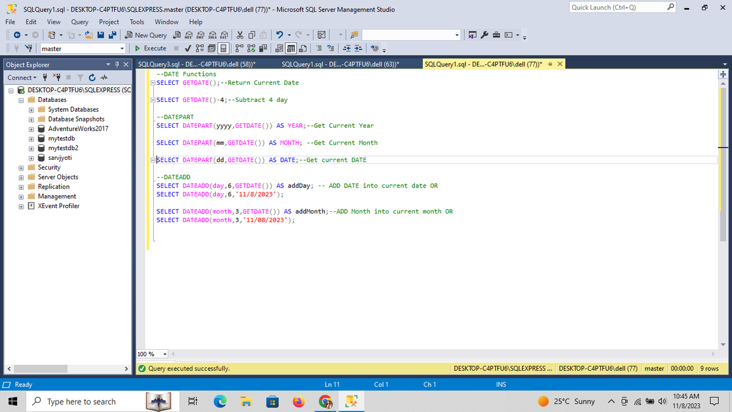Screen dimensions: 732x412
Task: Open the File menu
Action: click(10, 22)
